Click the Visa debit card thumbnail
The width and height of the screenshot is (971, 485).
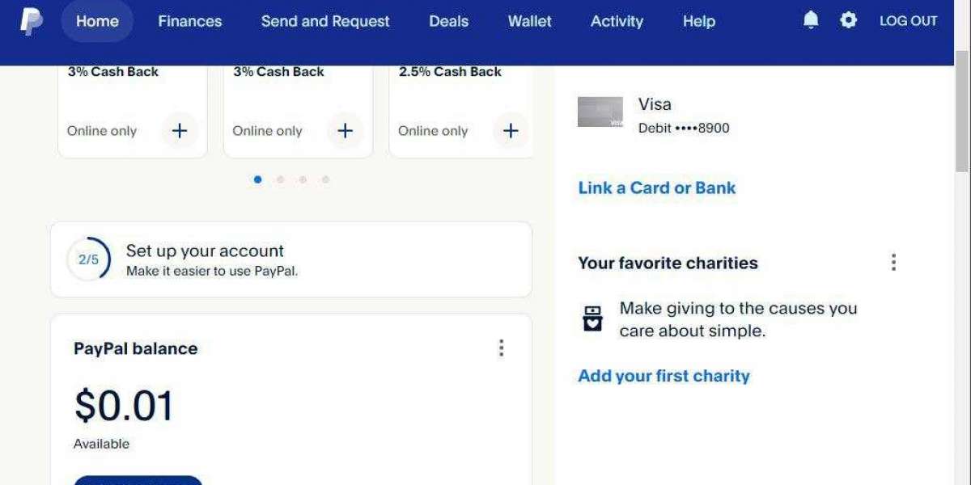pos(600,112)
